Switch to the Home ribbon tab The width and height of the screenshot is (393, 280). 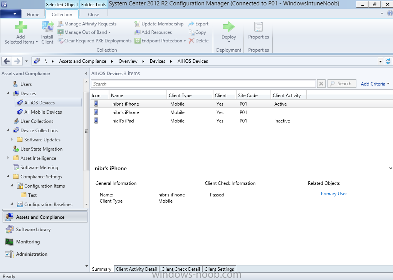(x=33, y=15)
